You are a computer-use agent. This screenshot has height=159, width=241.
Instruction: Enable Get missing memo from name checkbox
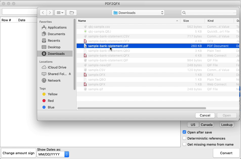point(184,144)
